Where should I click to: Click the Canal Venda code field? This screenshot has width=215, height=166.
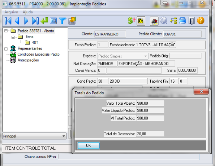[x=102, y=70]
